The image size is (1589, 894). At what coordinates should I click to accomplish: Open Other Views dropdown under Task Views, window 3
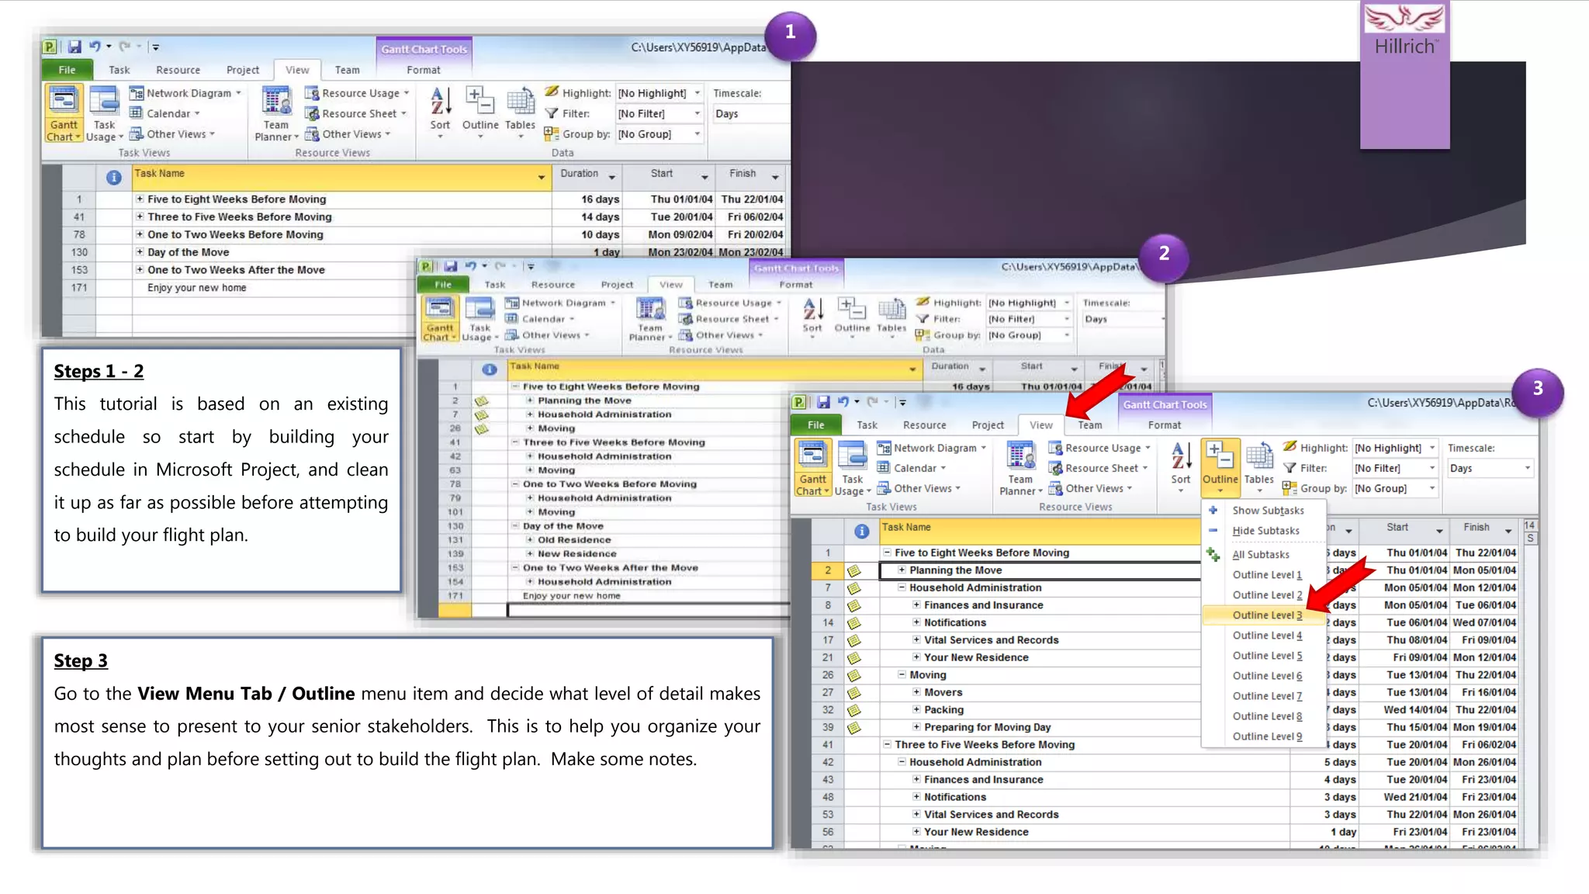[x=919, y=488]
